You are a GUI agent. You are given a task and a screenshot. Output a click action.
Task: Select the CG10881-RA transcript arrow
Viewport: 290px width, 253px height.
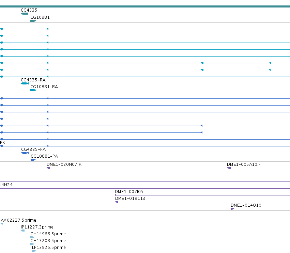click(33, 90)
